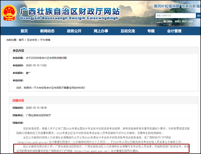The width and height of the screenshot is (201, 154).
Task: Select the 互动交流 interaction menu
Action: point(127,31)
